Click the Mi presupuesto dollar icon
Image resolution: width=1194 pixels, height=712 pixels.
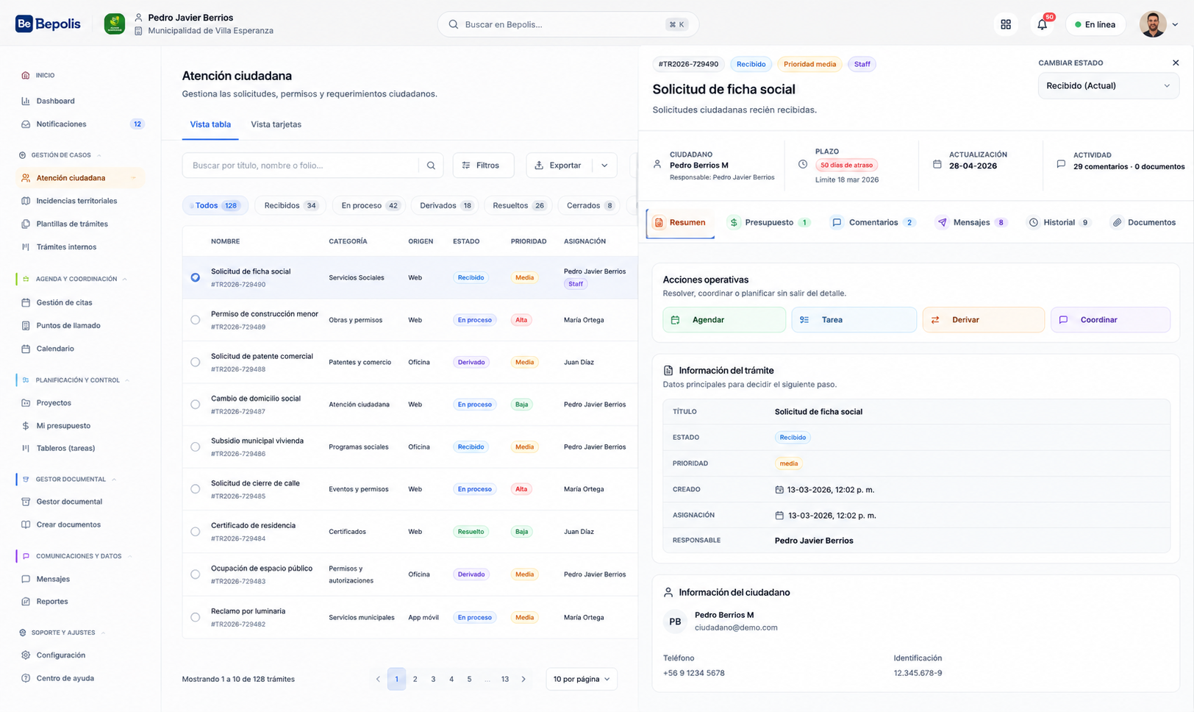[x=26, y=426]
